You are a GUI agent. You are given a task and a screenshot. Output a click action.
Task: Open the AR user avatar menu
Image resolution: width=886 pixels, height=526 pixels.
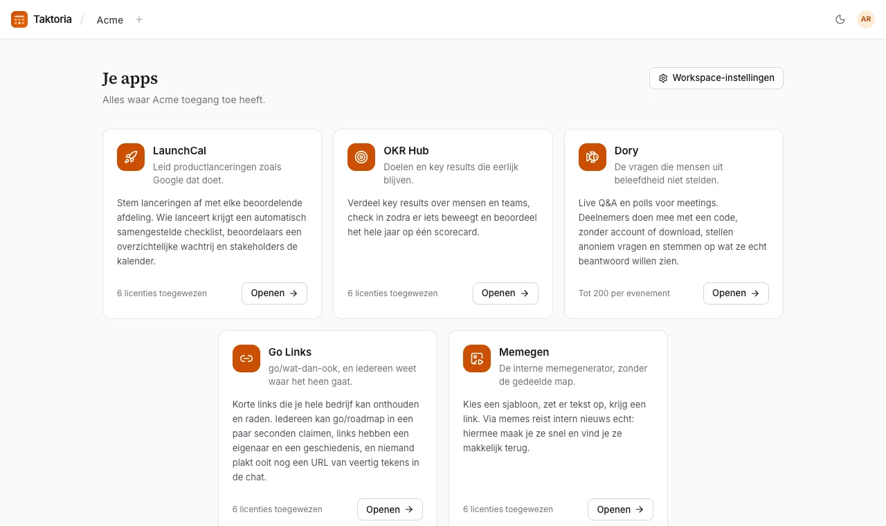click(866, 19)
